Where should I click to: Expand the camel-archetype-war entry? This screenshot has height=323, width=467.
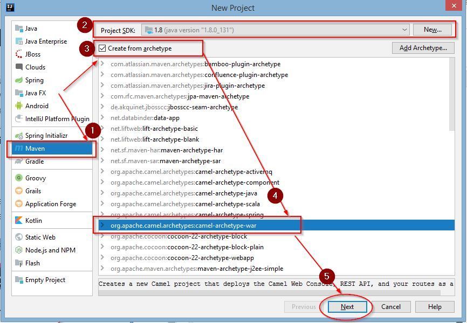102,225
